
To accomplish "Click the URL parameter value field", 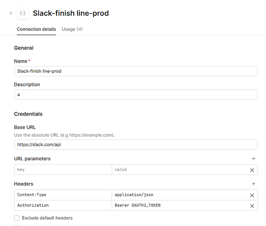I will click(180, 169).
